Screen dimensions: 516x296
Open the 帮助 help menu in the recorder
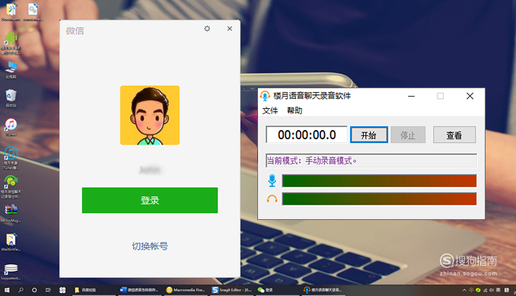click(x=295, y=110)
